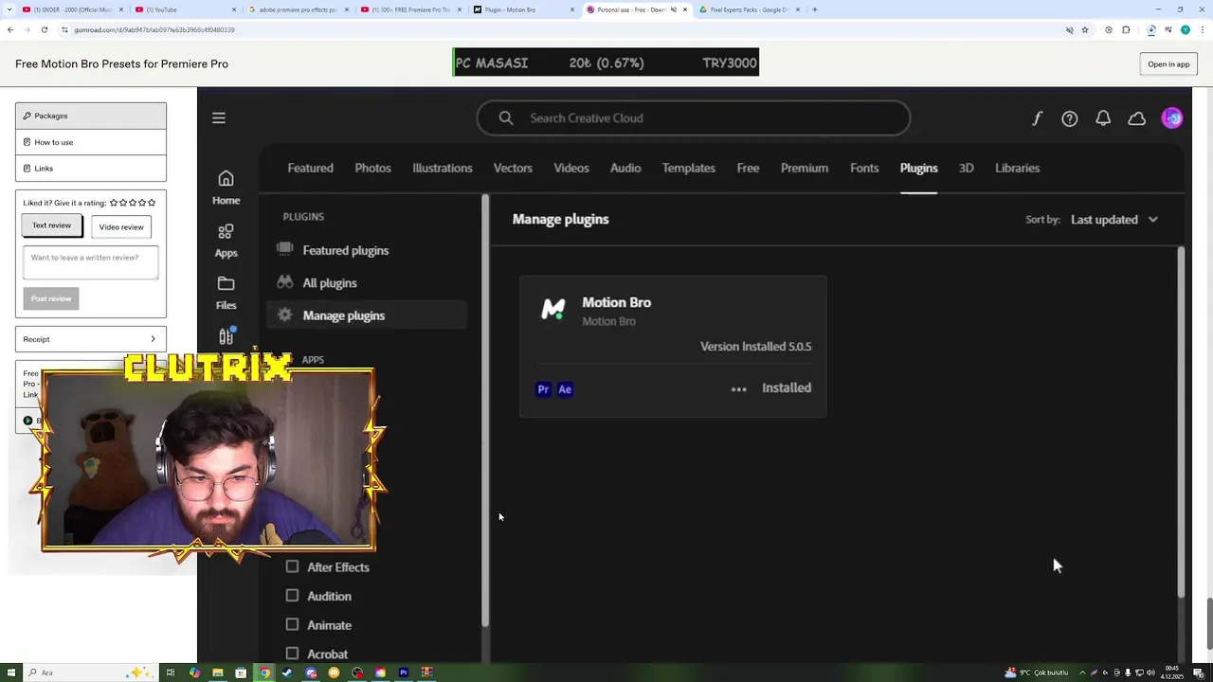Click the After Effects badge on Motion Bro card
The height and width of the screenshot is (682, 1213).
pyautogui.click(x=565, y=389)
